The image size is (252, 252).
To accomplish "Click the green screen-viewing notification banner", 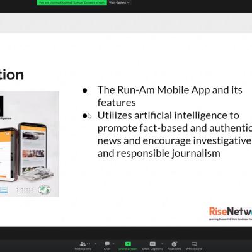I will (x=72, y=3).
